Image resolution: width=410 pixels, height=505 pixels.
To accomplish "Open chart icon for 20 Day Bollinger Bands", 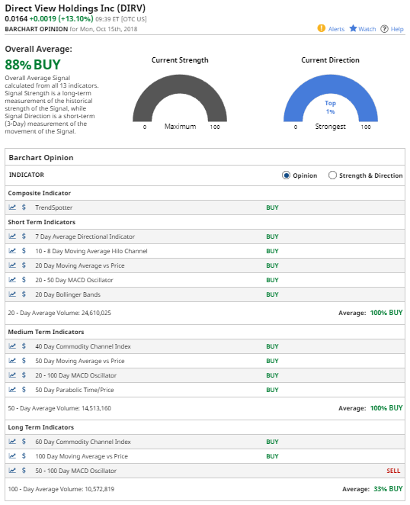I will click(x=12, y=294).
